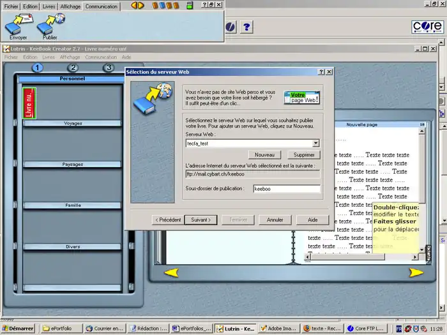Viewport: 447px width, 335px height.
Task: Switch to the Rédaction taskbar item
Action: point(148,329)
